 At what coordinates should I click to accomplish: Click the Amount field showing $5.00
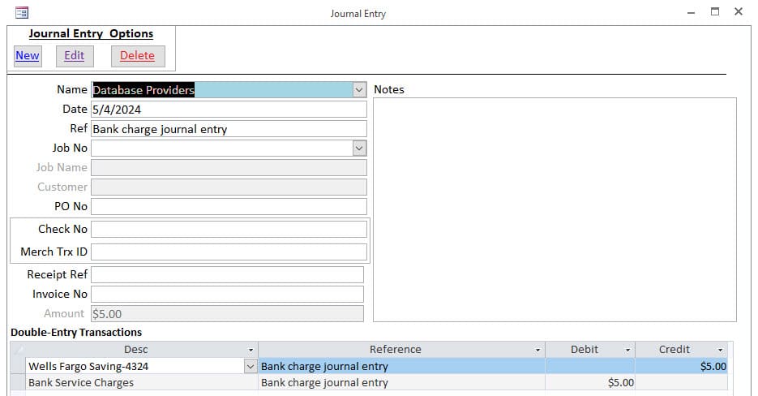click(227, 314)
